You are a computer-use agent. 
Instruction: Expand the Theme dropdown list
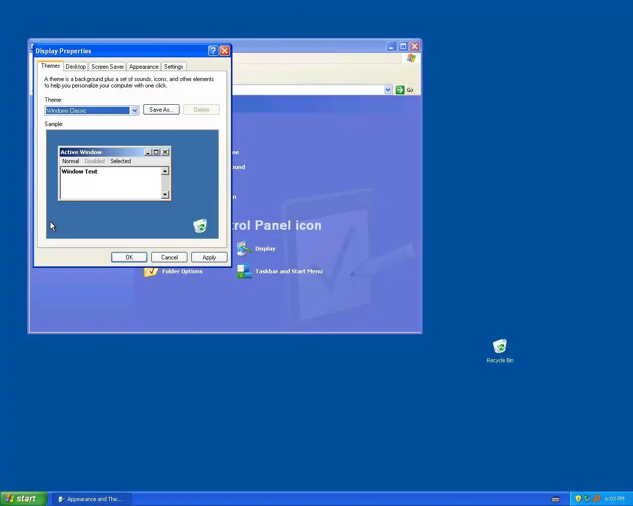pos(135,111)
